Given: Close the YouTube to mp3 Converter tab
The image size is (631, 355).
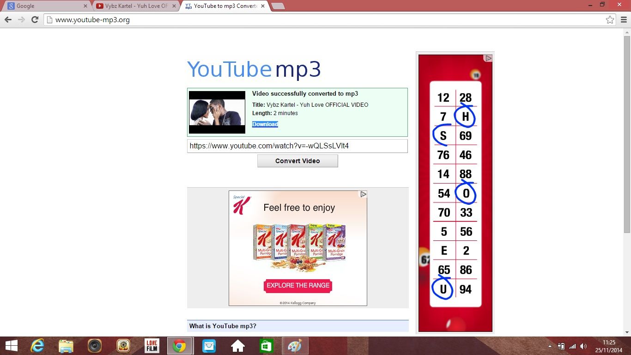Looking at the screenshot, I should 263,6.
